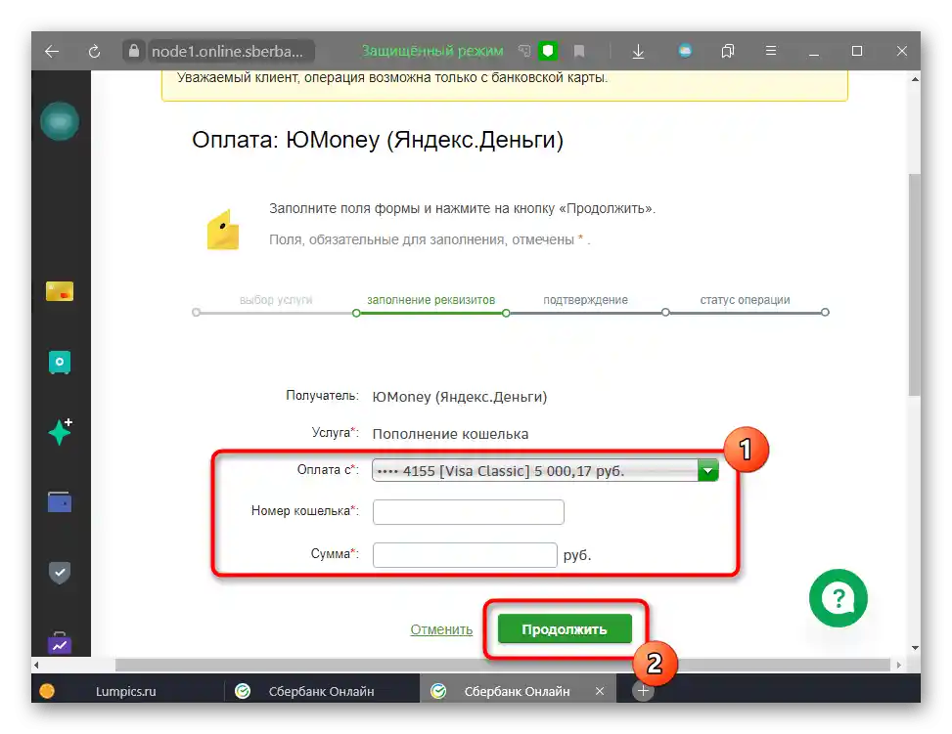Image resolution: width=952 pixels, height=734 pixels.
Task: Click the round blue extension icon
Action: [x=685, y=51]
